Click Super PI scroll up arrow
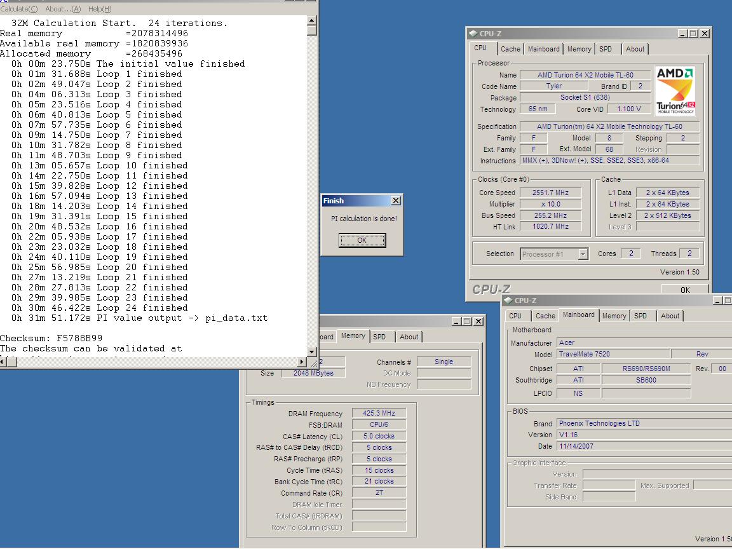This screenshot has height=549, width=732. click(312, 20)
